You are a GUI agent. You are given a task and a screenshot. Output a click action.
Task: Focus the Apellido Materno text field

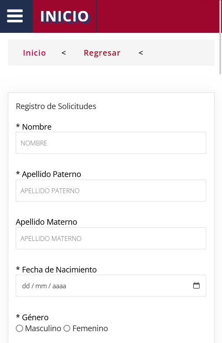point(111,238)
